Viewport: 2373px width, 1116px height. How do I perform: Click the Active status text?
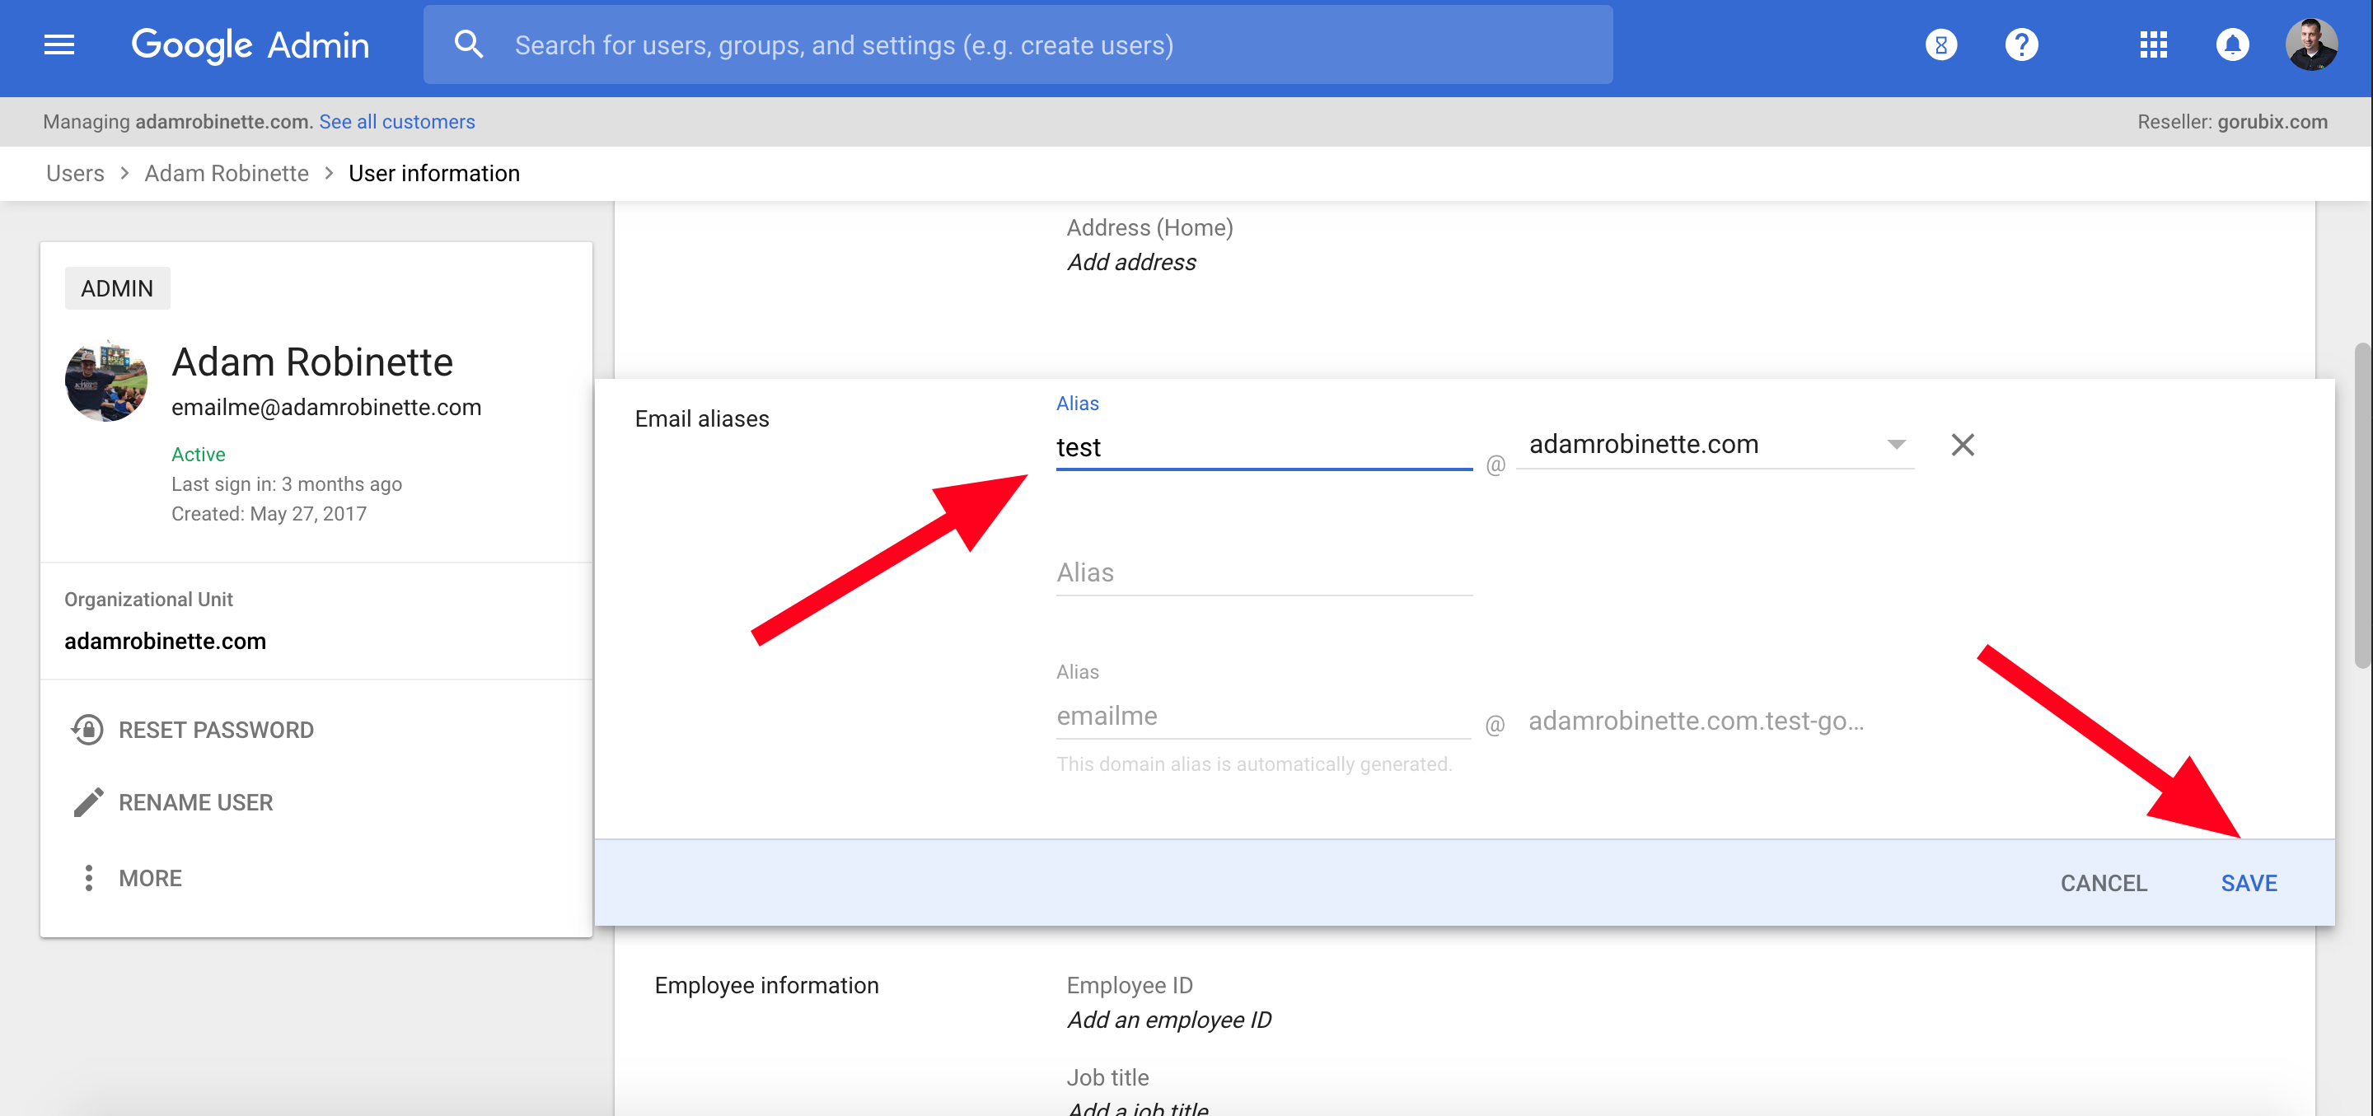point(198,454)
